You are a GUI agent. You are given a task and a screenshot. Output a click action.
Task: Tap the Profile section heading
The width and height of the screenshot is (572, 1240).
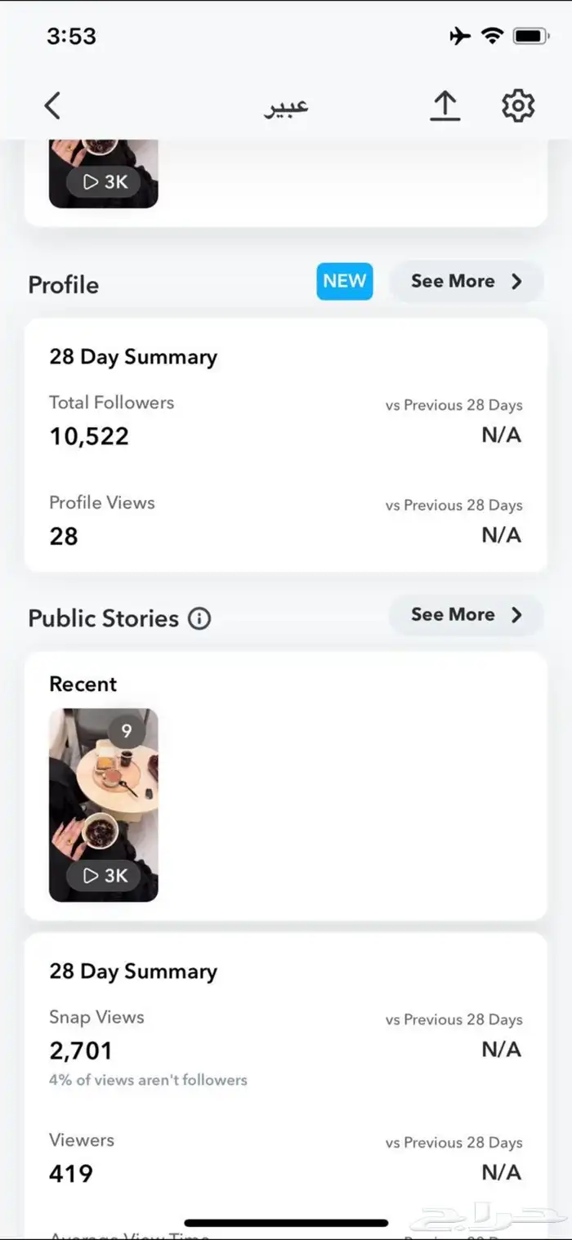pyautogui.click(x=64, y=285)
